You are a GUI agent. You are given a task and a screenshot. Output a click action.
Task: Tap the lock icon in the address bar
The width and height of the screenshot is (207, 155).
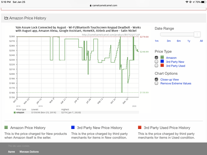pos(90,5)
